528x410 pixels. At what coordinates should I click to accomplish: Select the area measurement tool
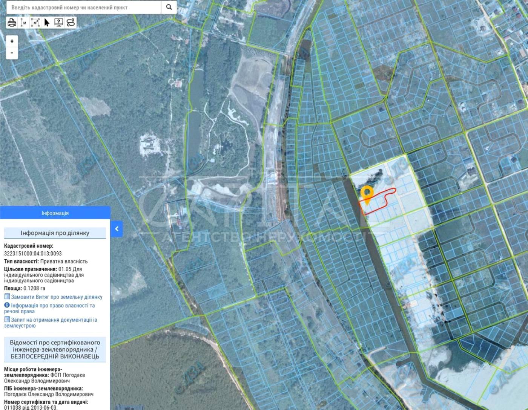tap(35, 23)
